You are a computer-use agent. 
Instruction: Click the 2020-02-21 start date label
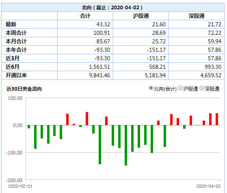(x=20, y=186)
